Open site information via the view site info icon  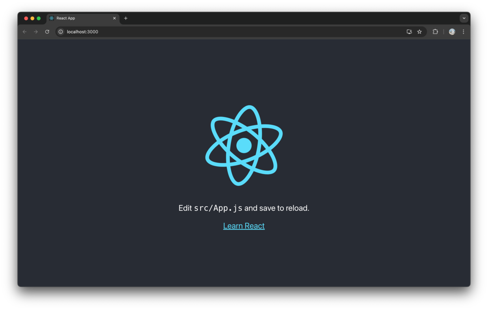coord(60,31)
